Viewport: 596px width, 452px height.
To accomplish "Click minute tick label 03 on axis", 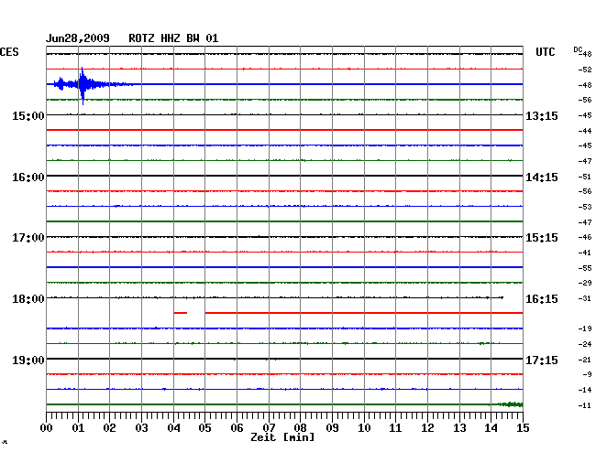I will (x=141, y=427).
